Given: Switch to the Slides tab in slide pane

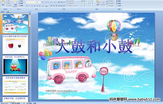Looking at the screenshot, I should 3,12.
